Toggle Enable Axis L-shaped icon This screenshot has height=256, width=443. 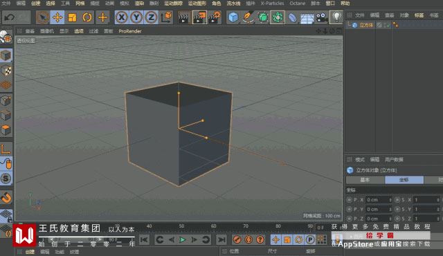click(x=6, y=149)
